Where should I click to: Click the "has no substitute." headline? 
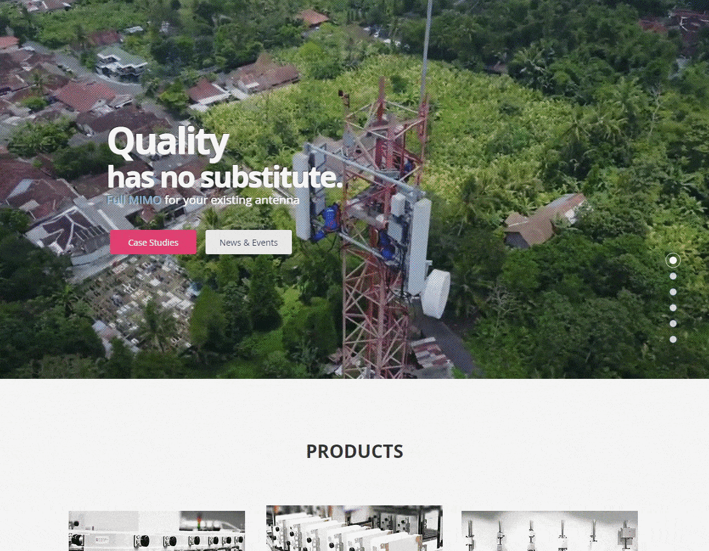pyautogui.click(x=225, y=177)
